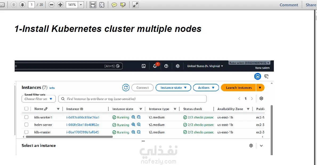Open AWS CloudShell terminal icon
Screen dimensions: 317x165
[x=144, y=66]
